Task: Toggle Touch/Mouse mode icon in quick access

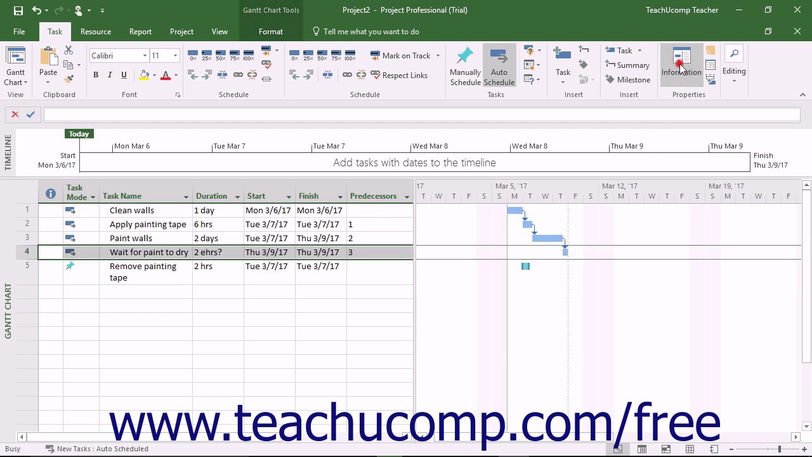Action: click(x=79, y=10)
